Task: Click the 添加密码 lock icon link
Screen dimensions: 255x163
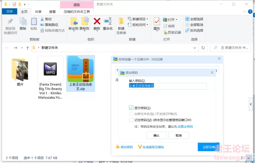Action: 124,147
